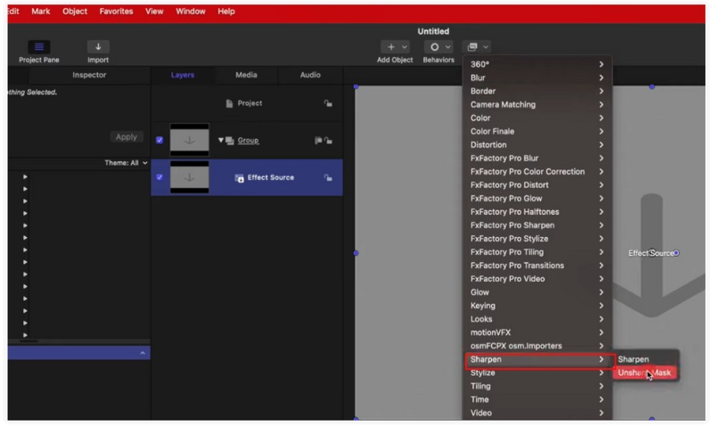The width and height of the screenshot is (713, 425).
Task: Open the Theme: All dropdown
Action: click(x=126, y=163)
